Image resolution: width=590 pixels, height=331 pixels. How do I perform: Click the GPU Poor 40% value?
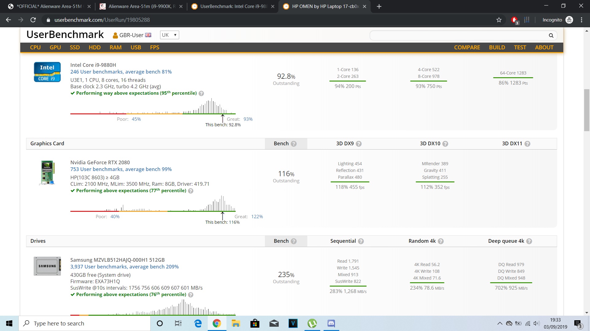click(x=115, y=217)
